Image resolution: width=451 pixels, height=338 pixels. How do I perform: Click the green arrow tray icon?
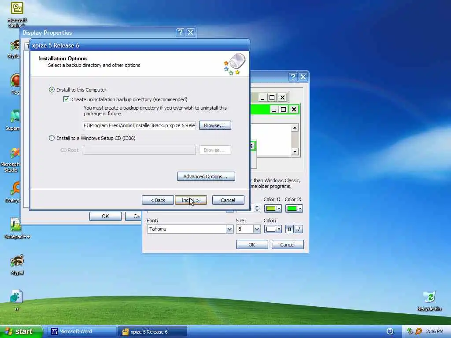pos(410,331)
